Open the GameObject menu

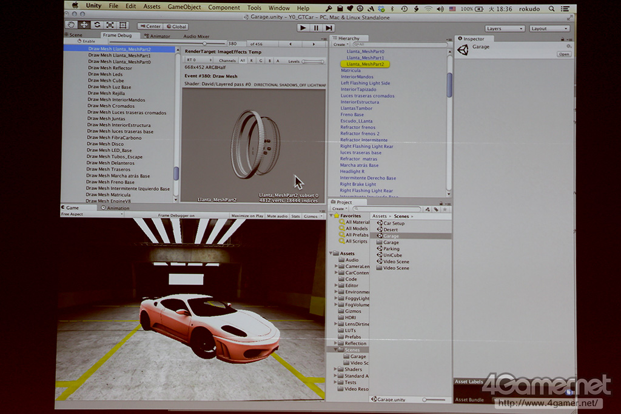click(x=184, y=7)
